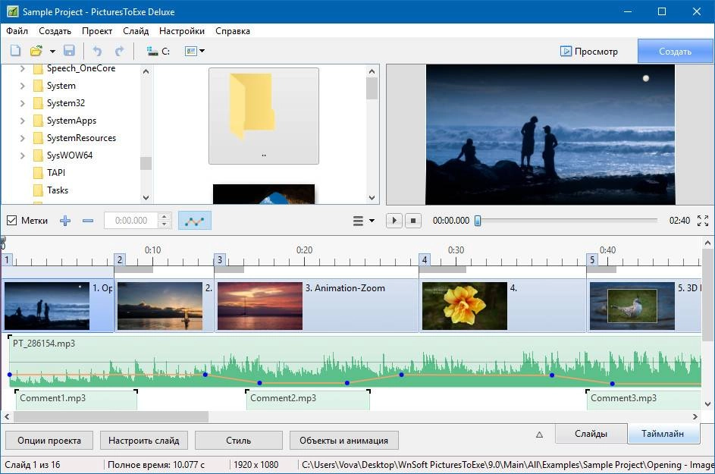Select the Comment1.mp3 audio clip
Viewport: 715px width, 474px height.
point(77,400)
